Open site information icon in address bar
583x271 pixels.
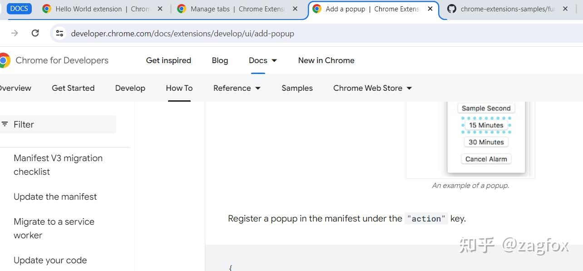59,33
